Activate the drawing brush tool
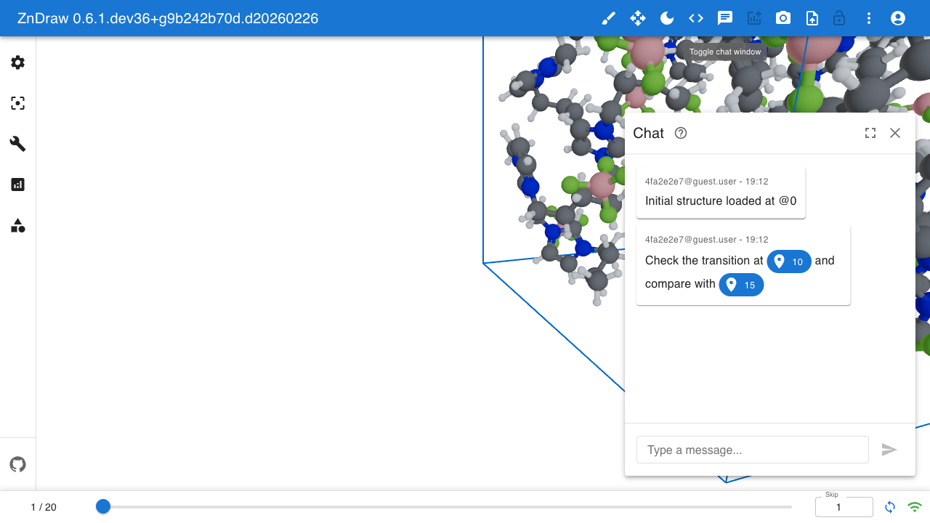930x523 pixels. click(x=609, y=18)
